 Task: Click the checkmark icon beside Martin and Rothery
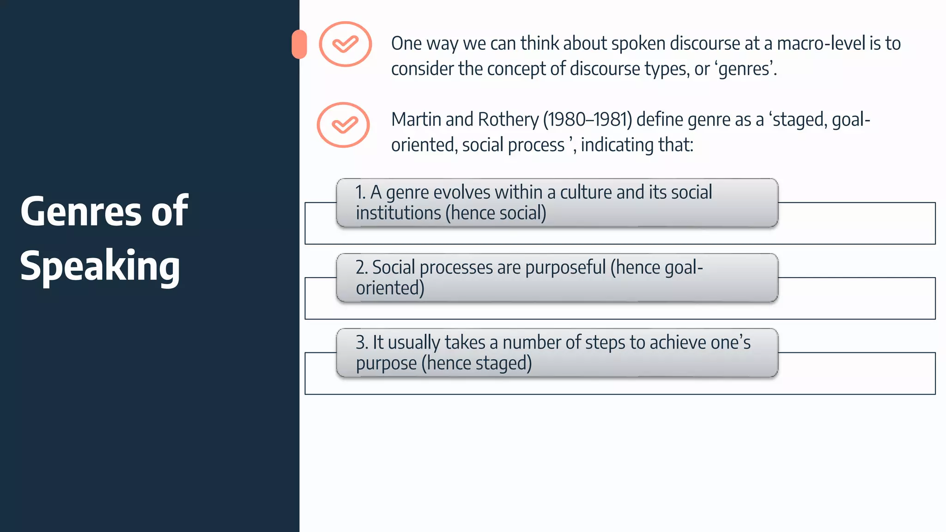[x=343, y=125]
